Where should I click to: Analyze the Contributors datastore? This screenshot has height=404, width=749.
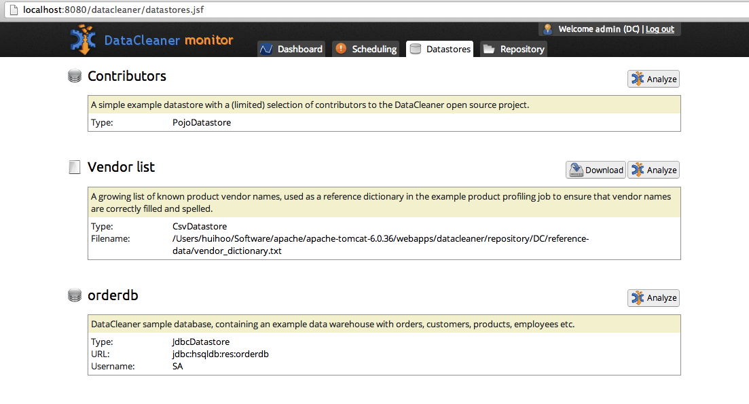pos(653,79)
